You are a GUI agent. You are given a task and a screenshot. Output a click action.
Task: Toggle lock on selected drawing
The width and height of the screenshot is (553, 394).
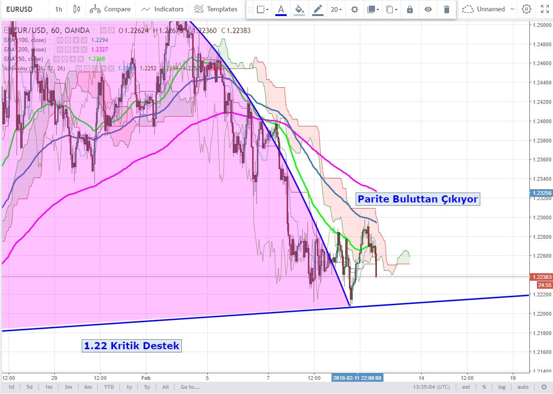click(x=409, y=9)
